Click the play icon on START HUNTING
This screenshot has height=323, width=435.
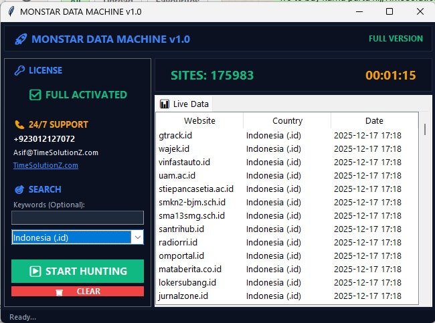(35, 271)
